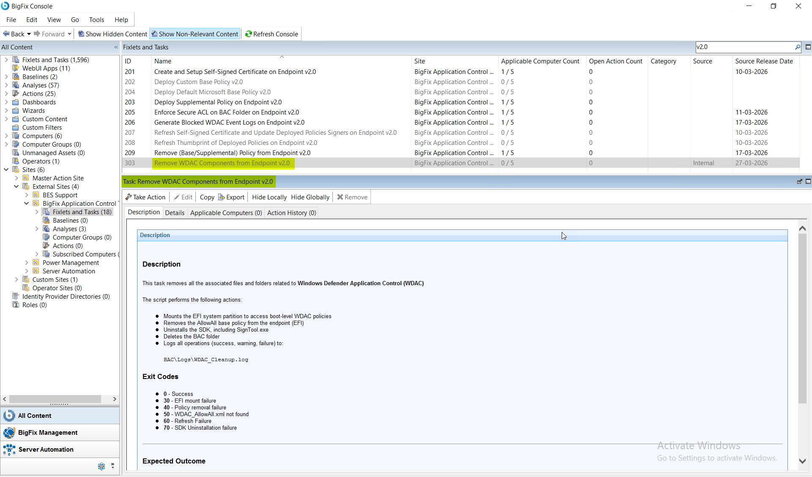The width and height of the screenshot is (812, 477).
Task: Click the gear icon below the sidebar
Action: pyautogui.click(x=101, y=466)
